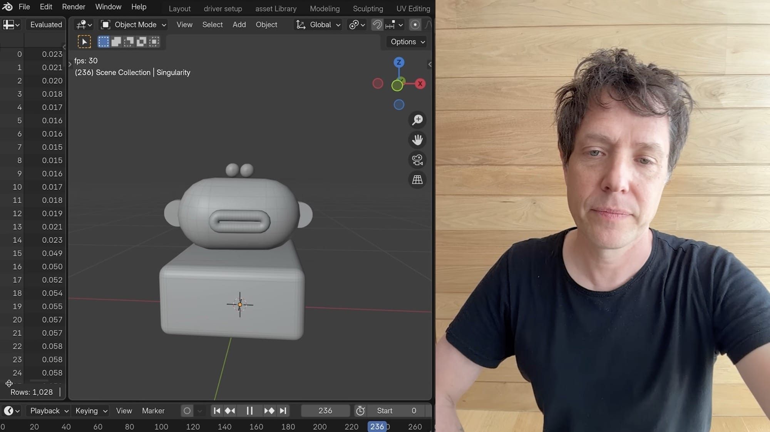Click the current frame 236 field

click(325, 411)
